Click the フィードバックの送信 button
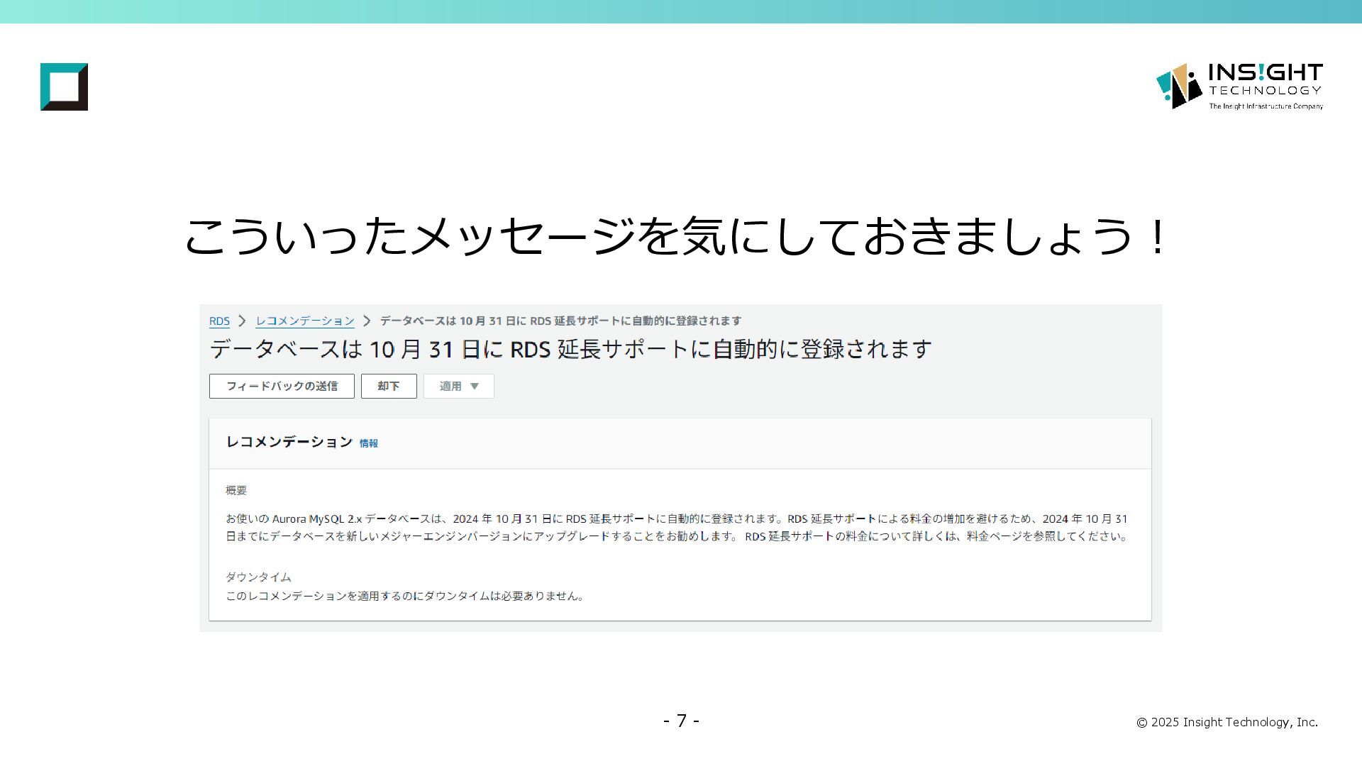This screenshot has height=766, width=1362. pyautogui.click(x=282, y=386)
